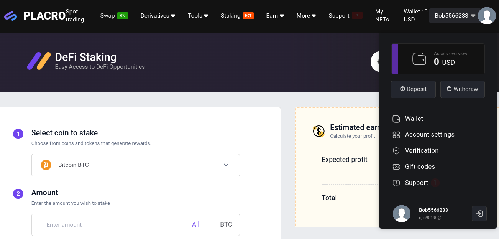Click the Account settings grid icon
499x239 pixels.
click(396, 135)
